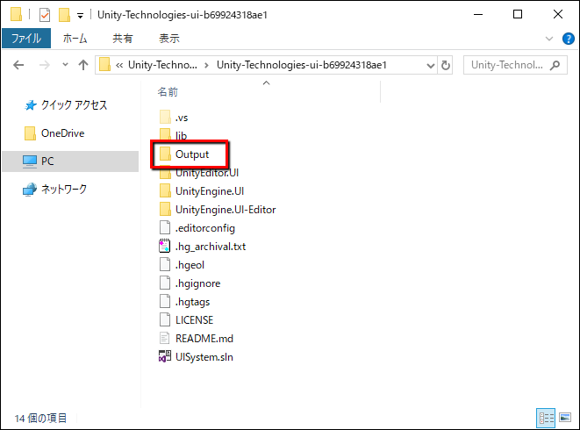Click New Folder quick access toolbar icon

(64, 15)
